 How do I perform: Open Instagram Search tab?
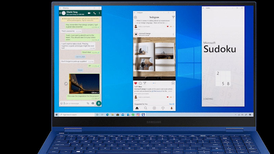pyautogui.click(x=145, y=108)
